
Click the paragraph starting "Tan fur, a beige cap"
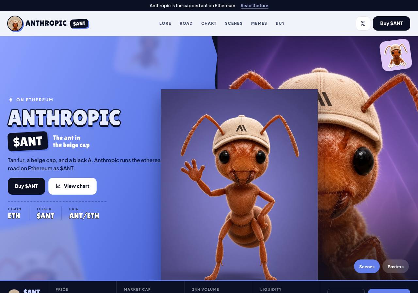84,164
